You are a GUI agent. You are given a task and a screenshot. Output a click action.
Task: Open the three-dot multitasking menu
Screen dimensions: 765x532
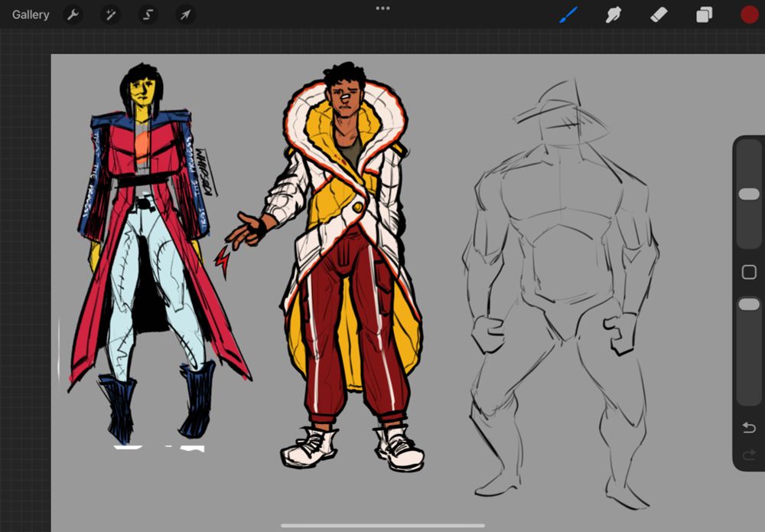(x=382, y=8)
